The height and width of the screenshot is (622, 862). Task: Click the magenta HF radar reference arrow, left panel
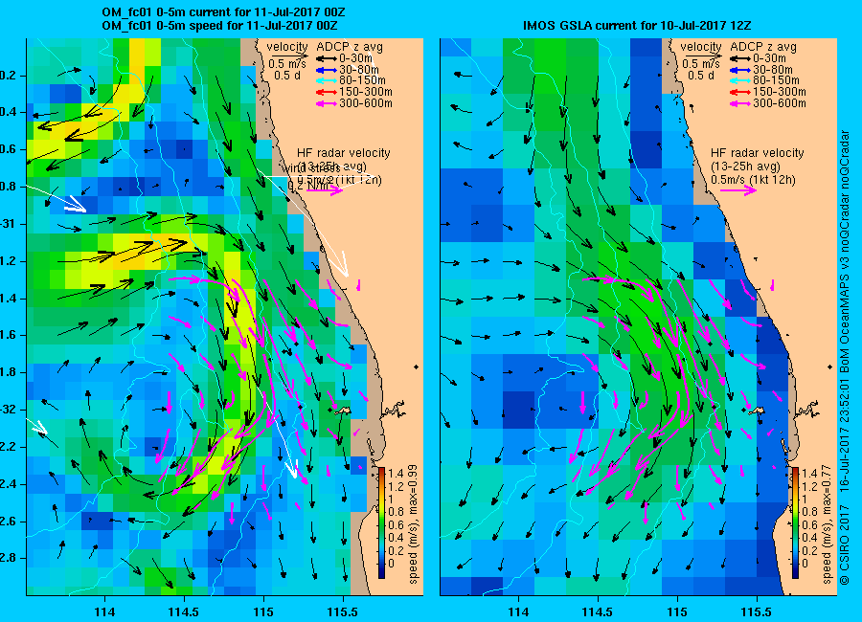(325, 190)
